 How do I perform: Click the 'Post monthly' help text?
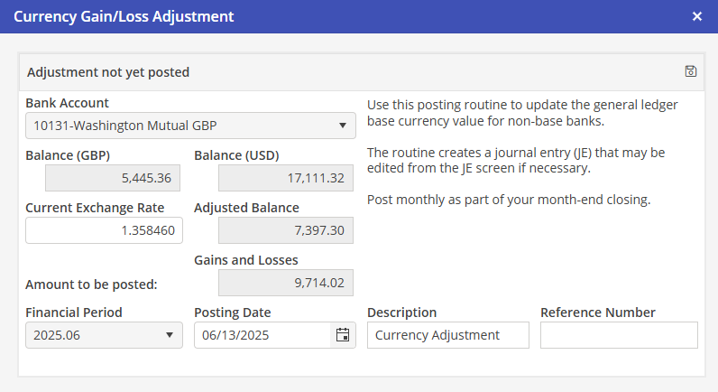point(509,199)
